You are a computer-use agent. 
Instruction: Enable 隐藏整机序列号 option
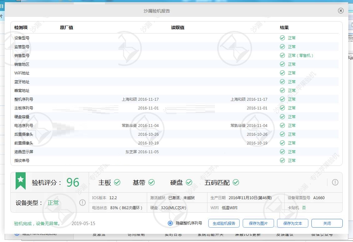pos(170,223)
